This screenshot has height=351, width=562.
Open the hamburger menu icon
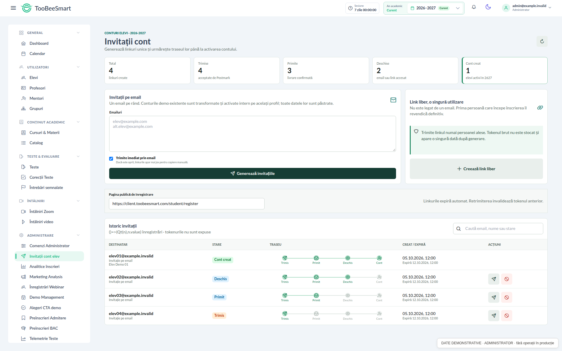click(x=13, y=8)
